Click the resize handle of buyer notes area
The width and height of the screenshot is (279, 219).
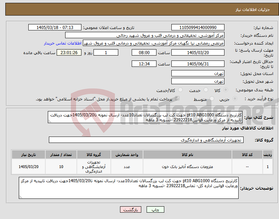tap(21, 197)
